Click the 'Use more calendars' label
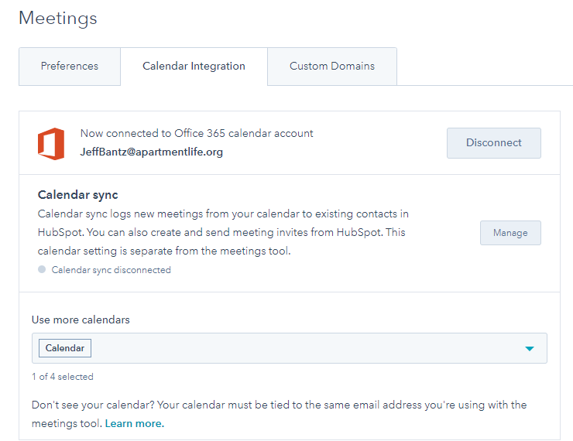The height and width of the screenshot is (441, 573). [x=81, y=320]
